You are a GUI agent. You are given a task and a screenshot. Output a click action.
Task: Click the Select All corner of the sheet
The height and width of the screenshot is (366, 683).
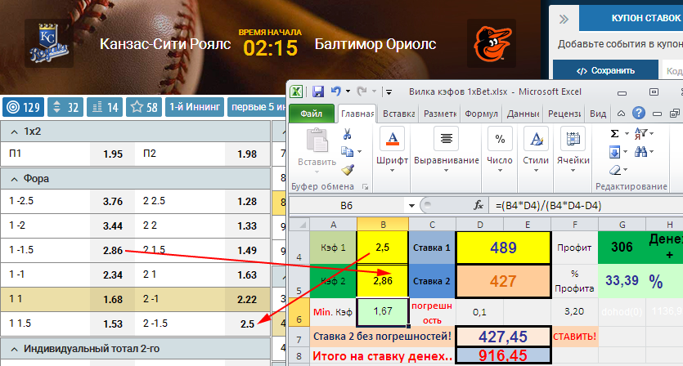299,225
